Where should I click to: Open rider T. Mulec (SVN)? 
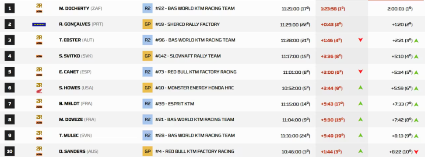click(75, 135)
